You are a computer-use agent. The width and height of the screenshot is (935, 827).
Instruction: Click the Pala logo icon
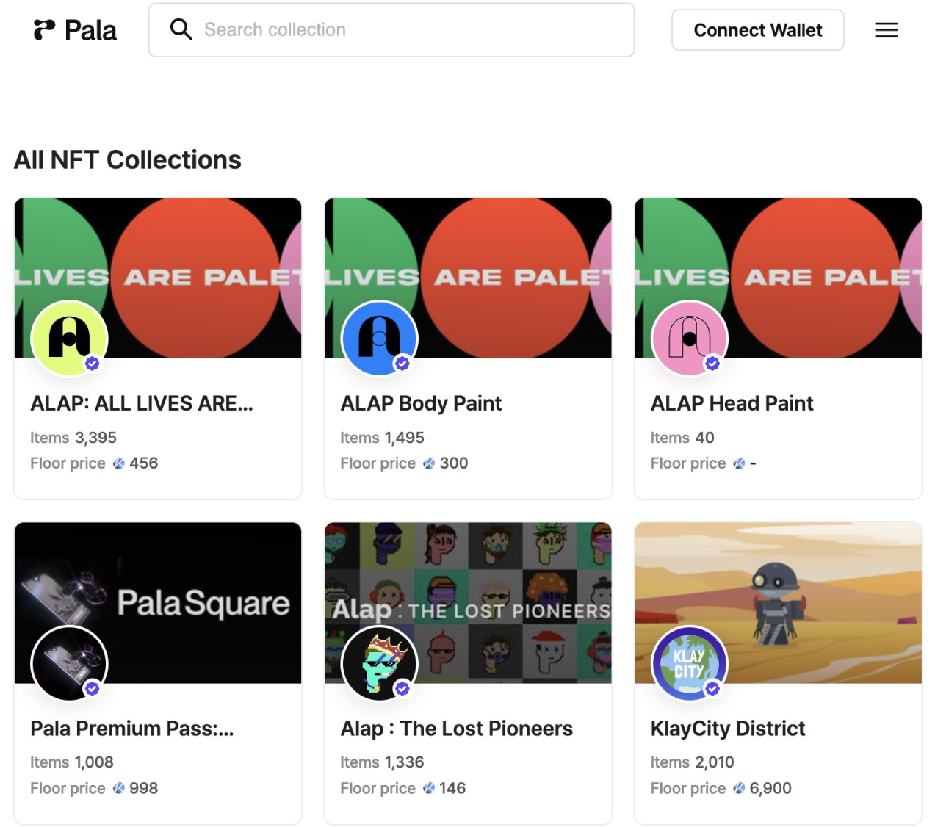coord(44,29)
